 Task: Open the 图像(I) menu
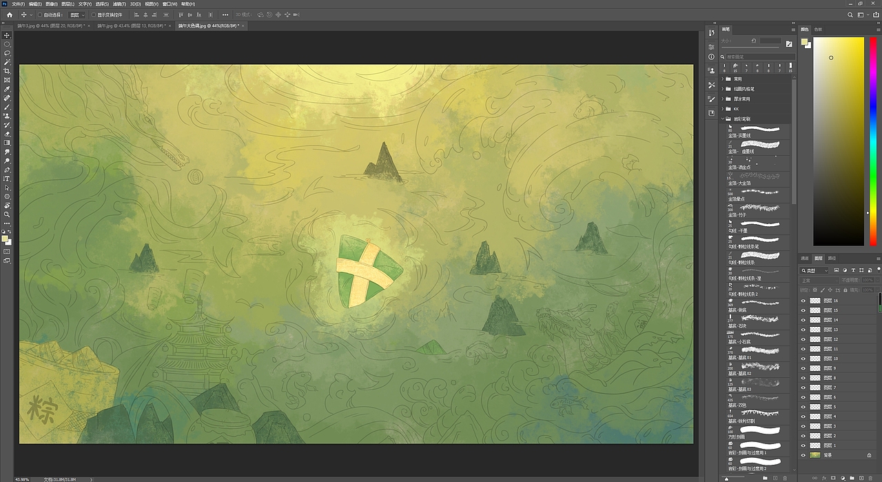click(x=52, y=3)
